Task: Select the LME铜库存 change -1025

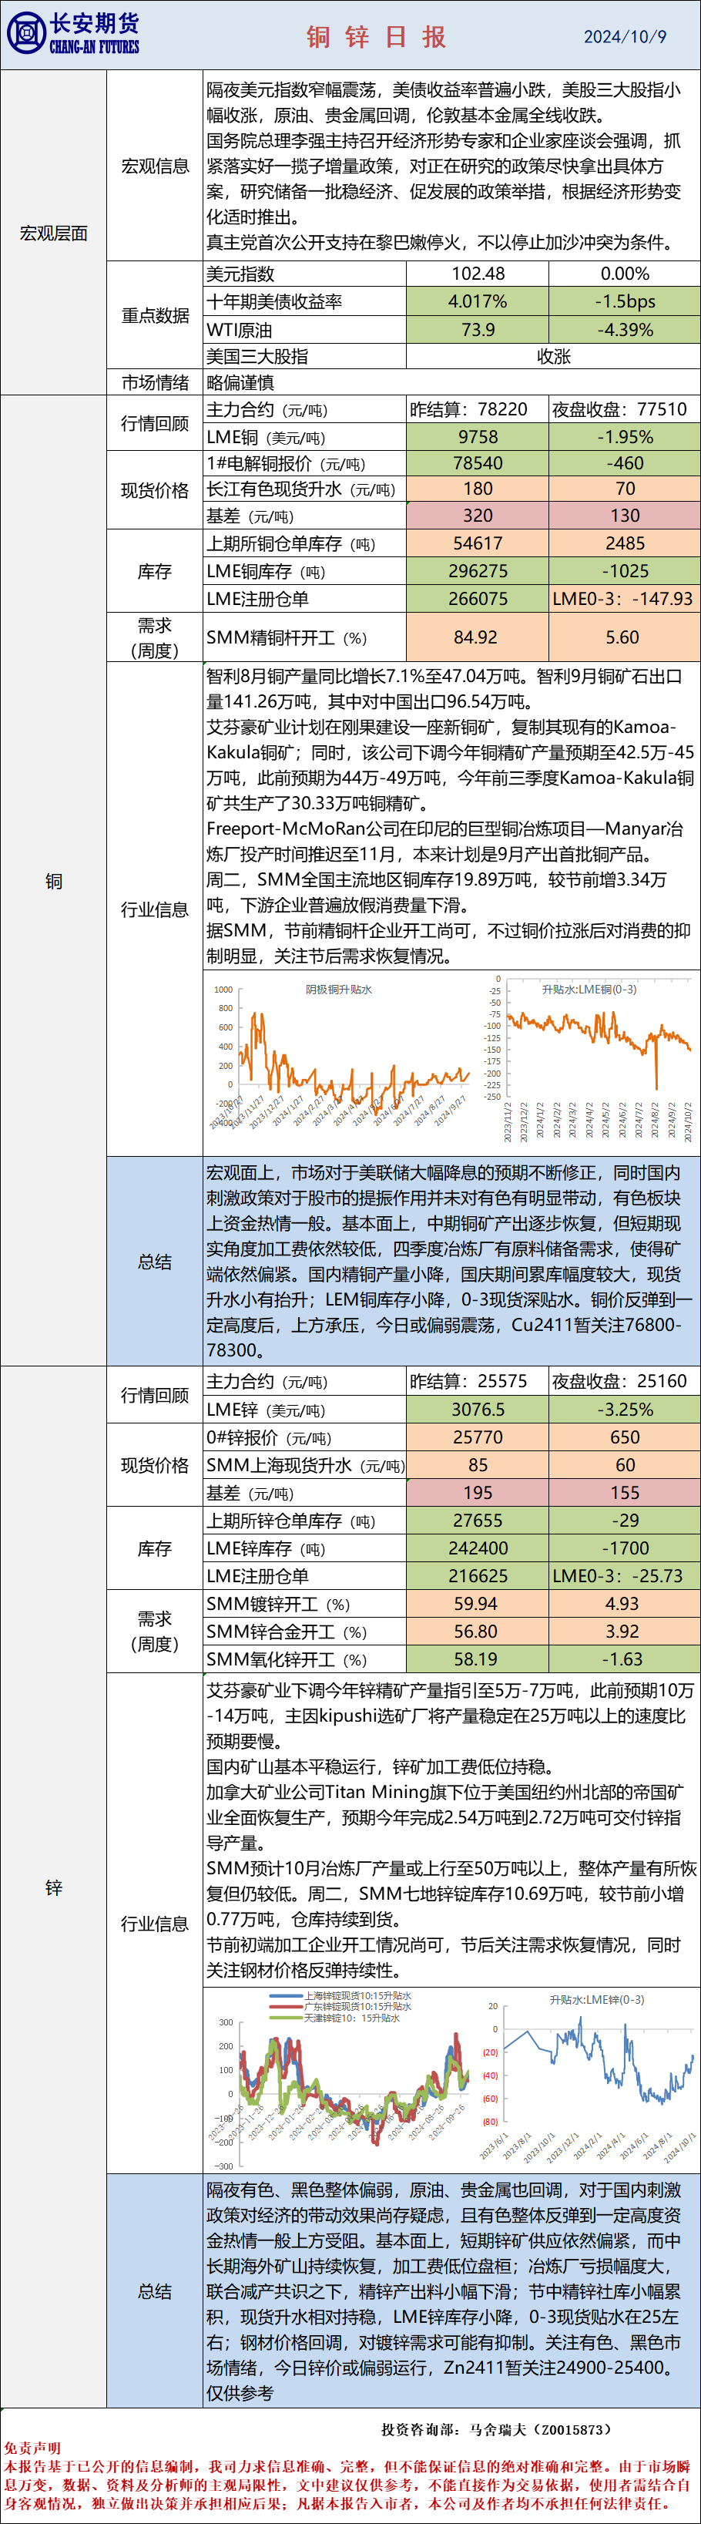Action: coord(625,571)
